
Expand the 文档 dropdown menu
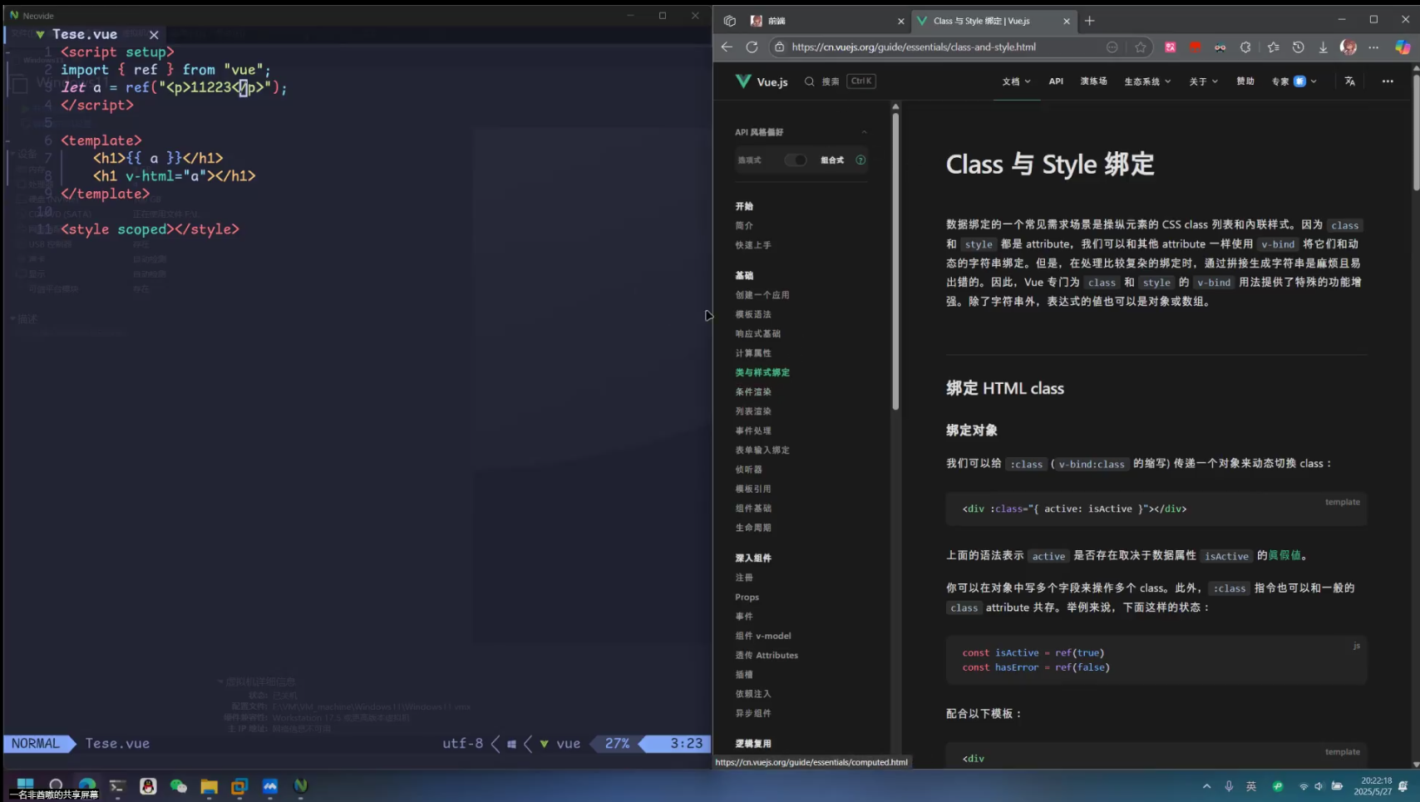pos(1016,81)
